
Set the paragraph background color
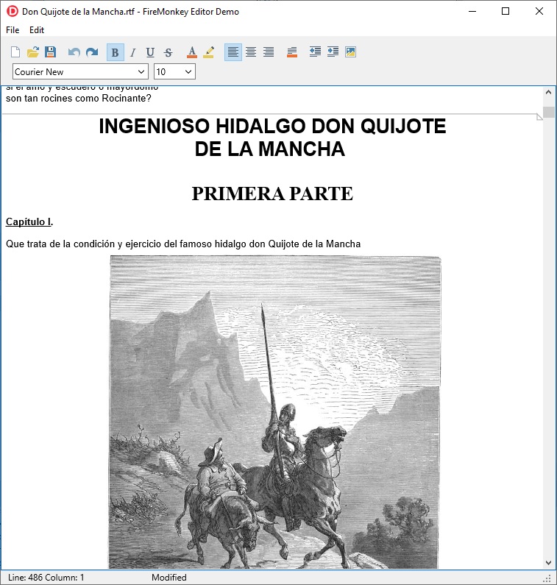(292, 52)
